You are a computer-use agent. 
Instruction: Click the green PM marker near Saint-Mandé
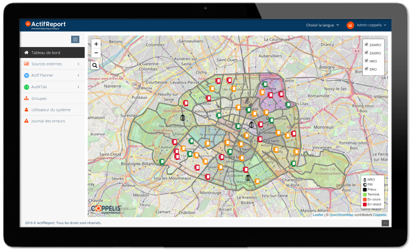[293, 163]
